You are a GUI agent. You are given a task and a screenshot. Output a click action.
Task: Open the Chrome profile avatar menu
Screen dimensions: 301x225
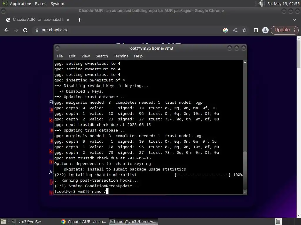point(265,30)
